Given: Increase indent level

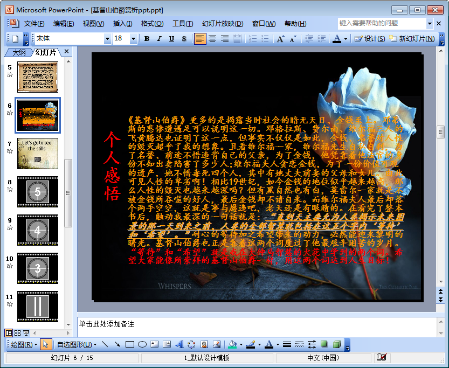Looking at the screenshot, I should [x=322, y=39].
